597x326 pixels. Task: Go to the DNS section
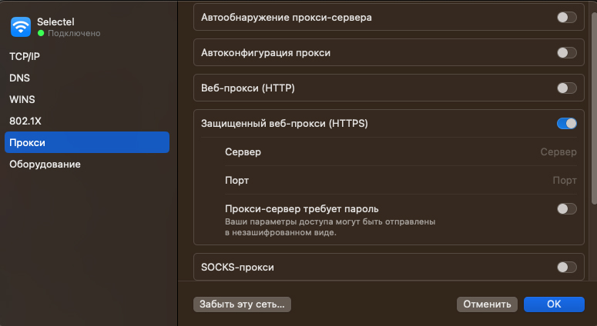[x=87, y=78]
